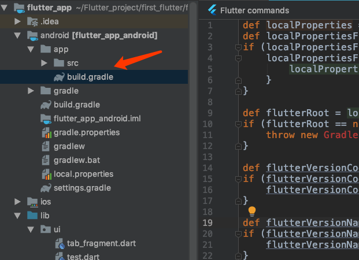Open Flutter commands banner link
The width and height of the screenshot is (359, 260).
click(x=254, y=10)
